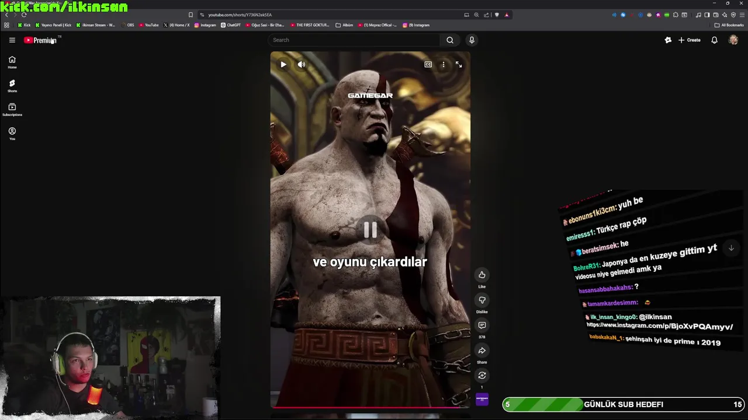The height and width of the screenshot is (420, 748).
Task: Open the Brave Wallet icon
Action: tap(716, 15)
